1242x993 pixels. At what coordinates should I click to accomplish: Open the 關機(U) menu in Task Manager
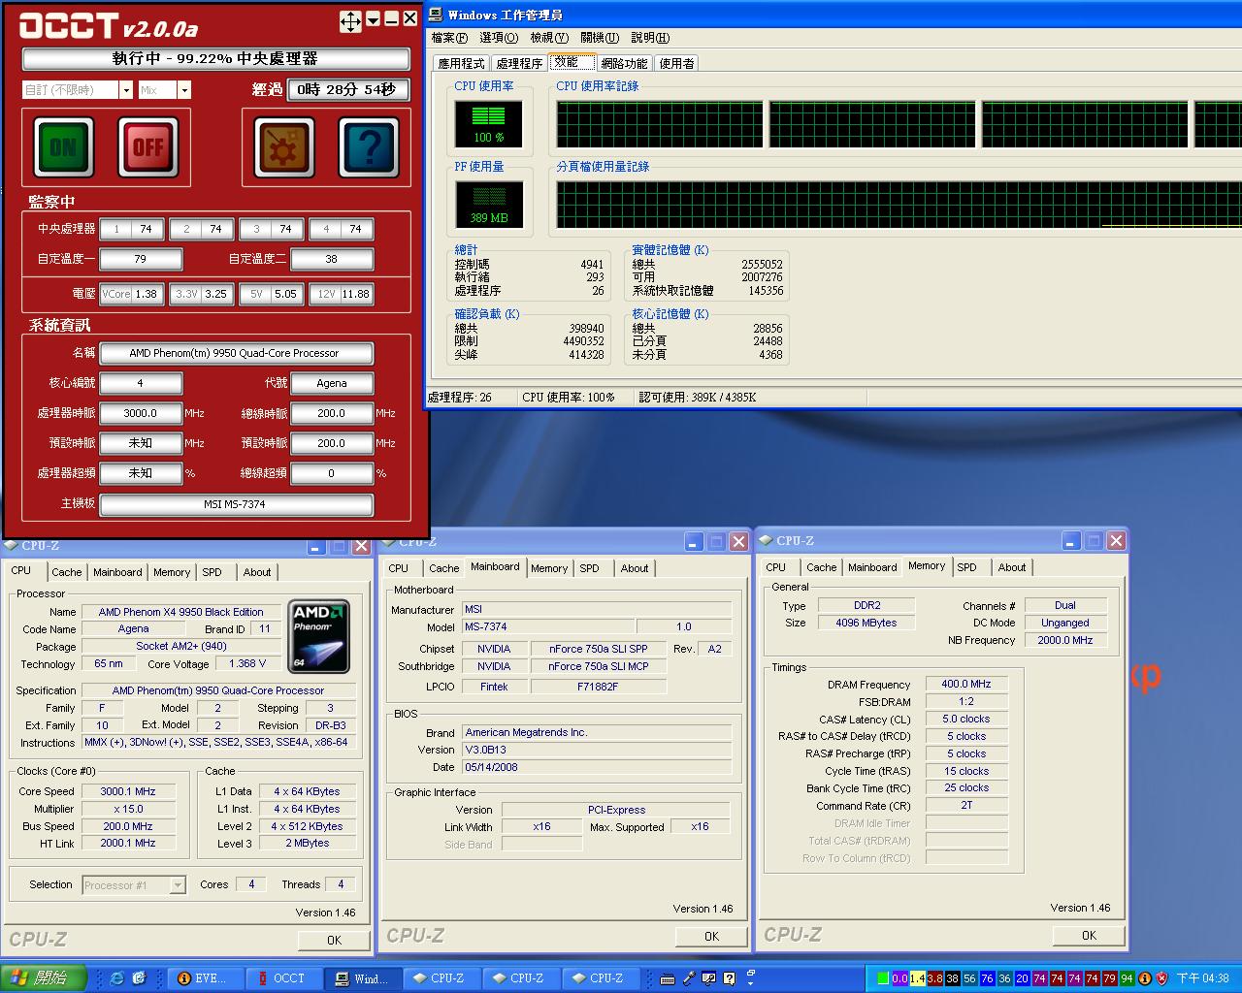tap(600, 38)
